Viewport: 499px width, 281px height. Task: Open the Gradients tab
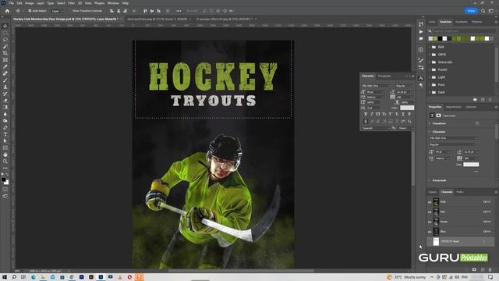tap(461, 22)
